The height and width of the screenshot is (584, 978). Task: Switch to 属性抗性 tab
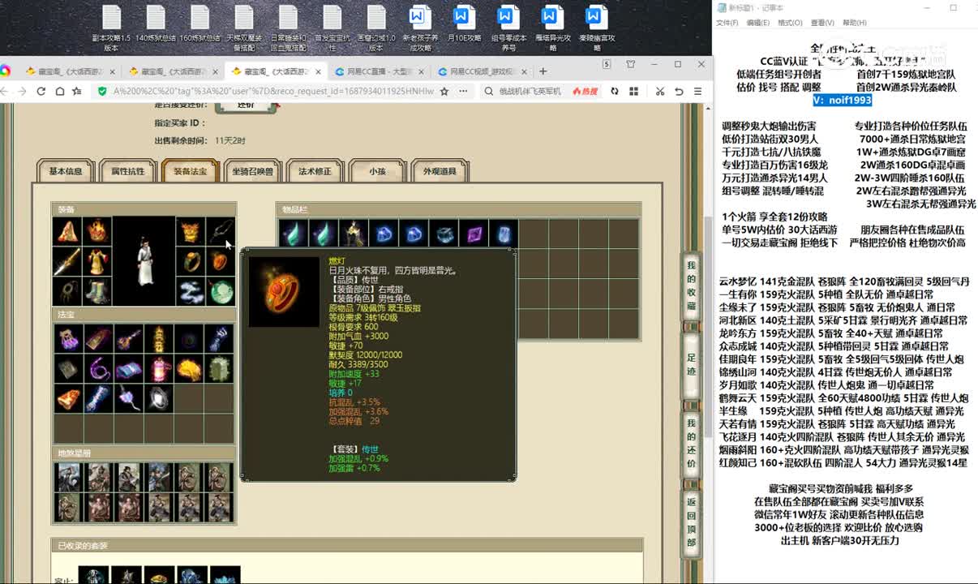click(128, 171)
